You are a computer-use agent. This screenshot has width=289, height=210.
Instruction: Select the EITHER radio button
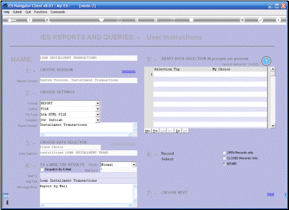[x=224, y=164]
